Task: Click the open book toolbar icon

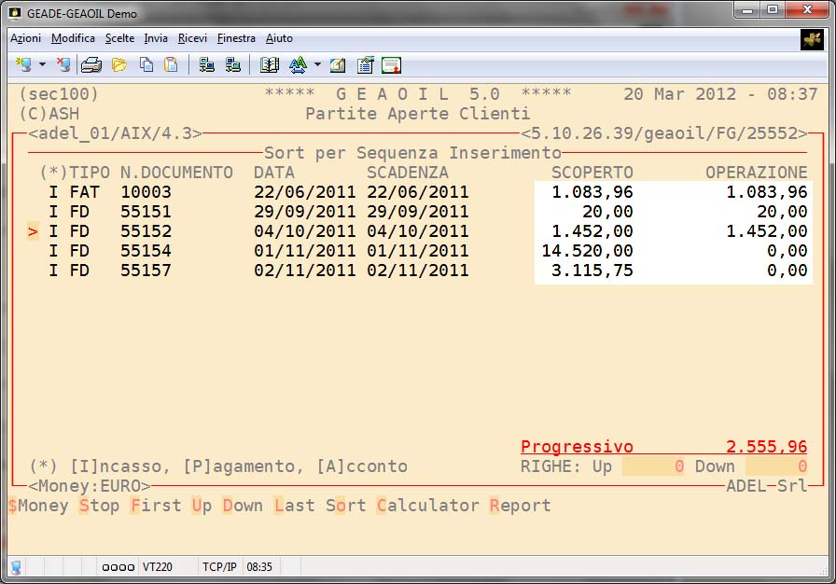Action: [270, 65]
